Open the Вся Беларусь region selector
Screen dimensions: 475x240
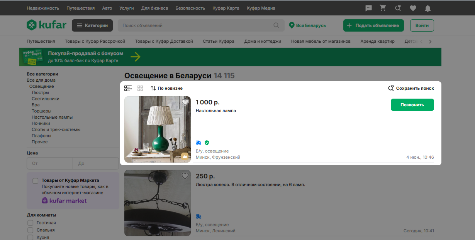pos(307,25)
